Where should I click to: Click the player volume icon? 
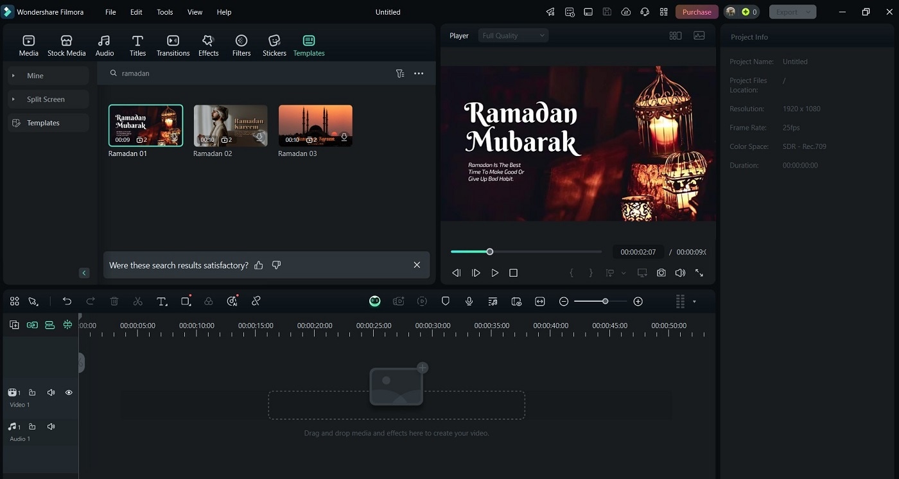pos(680,273)
